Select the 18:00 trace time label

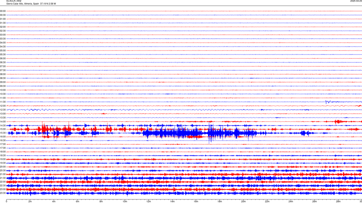pyautogui.click(x=3, y=151)
